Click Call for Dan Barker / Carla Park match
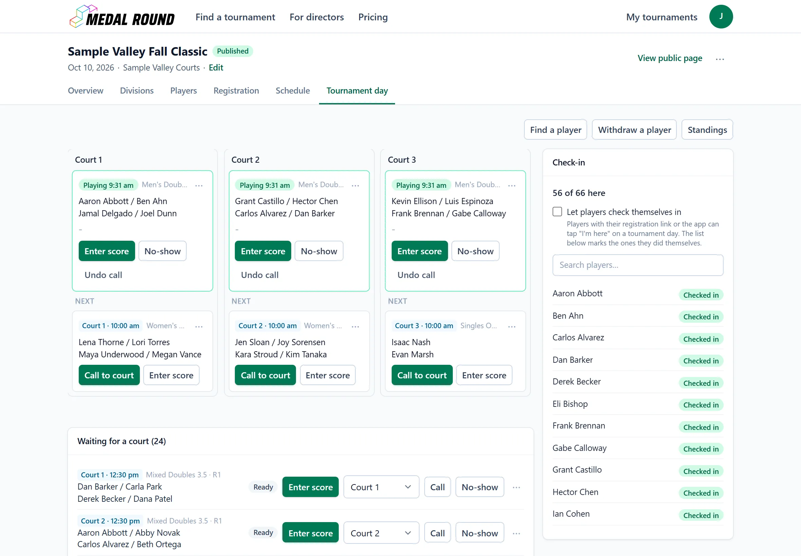This screenshot has height=556, width=801. tap(437, 487)
